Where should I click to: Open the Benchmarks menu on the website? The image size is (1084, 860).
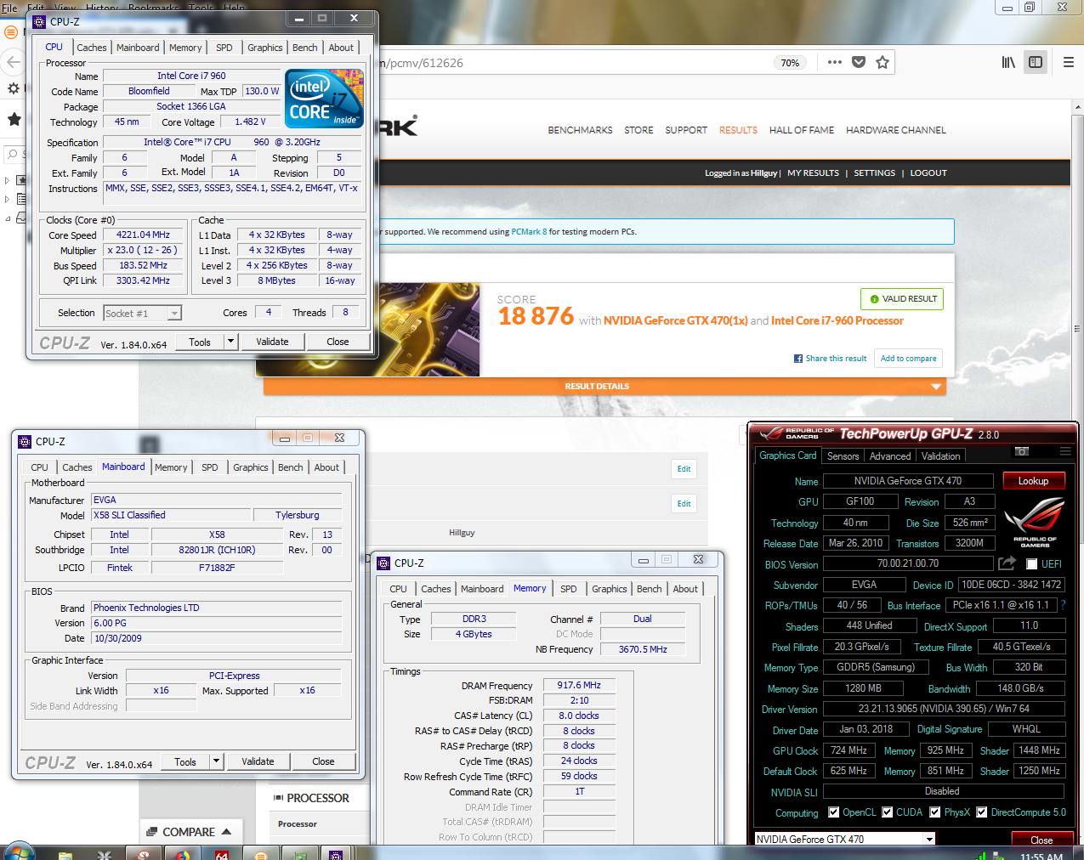(x=580, y=130)
